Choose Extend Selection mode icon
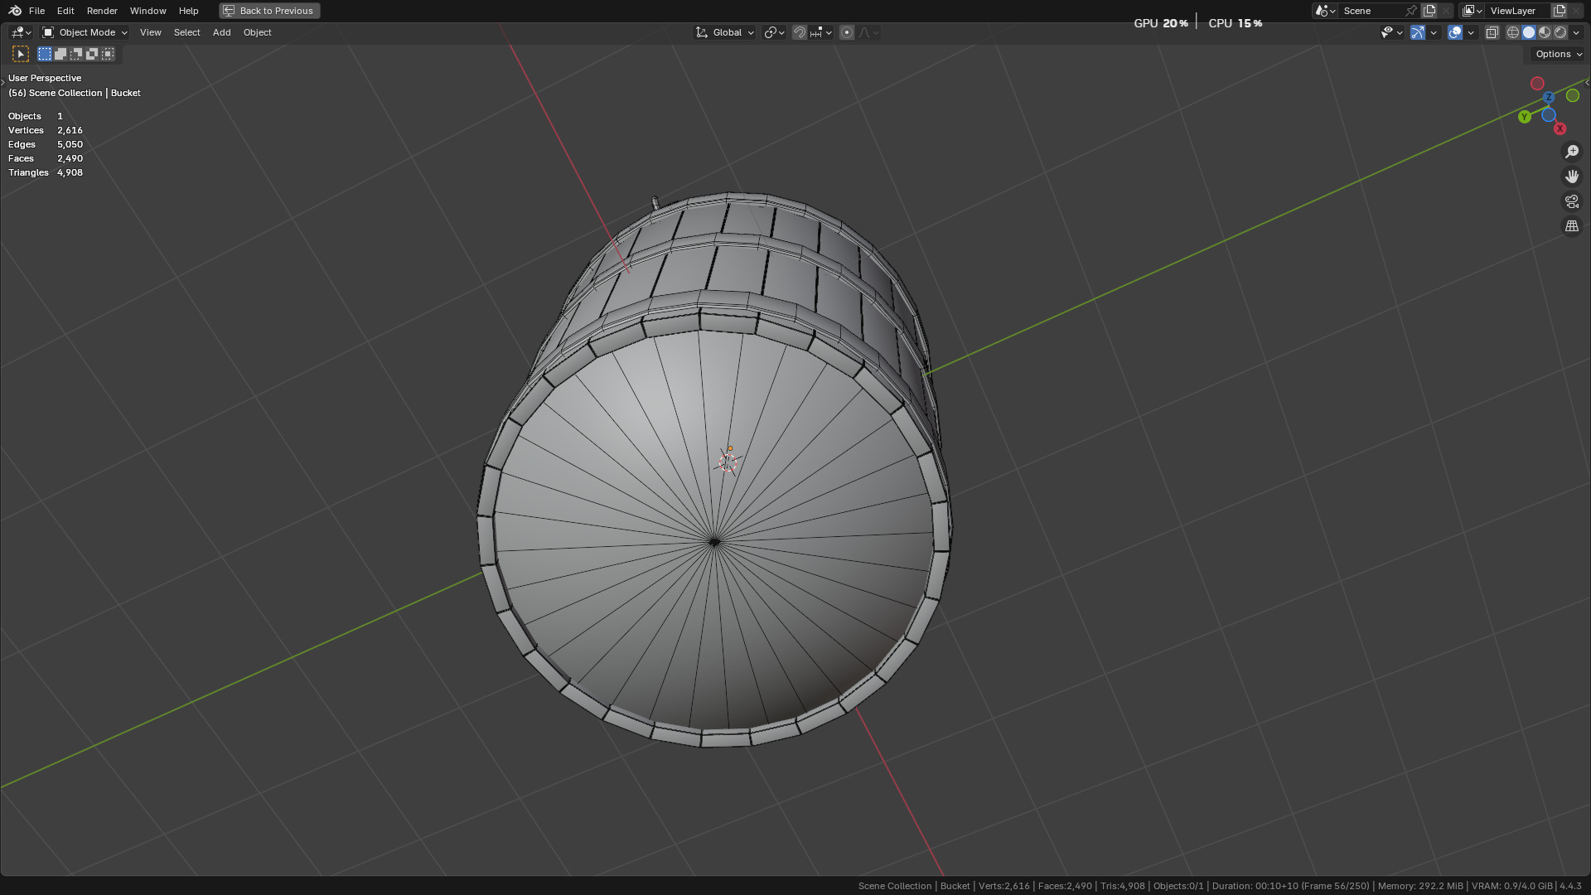1591x895 pixels. click(x=60, y=54)
